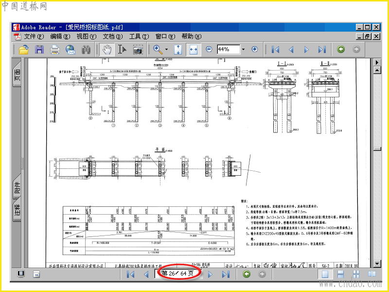Click the 44% zoom value field
This screenshot has height=292, width=389.
[x=229, y=49]
